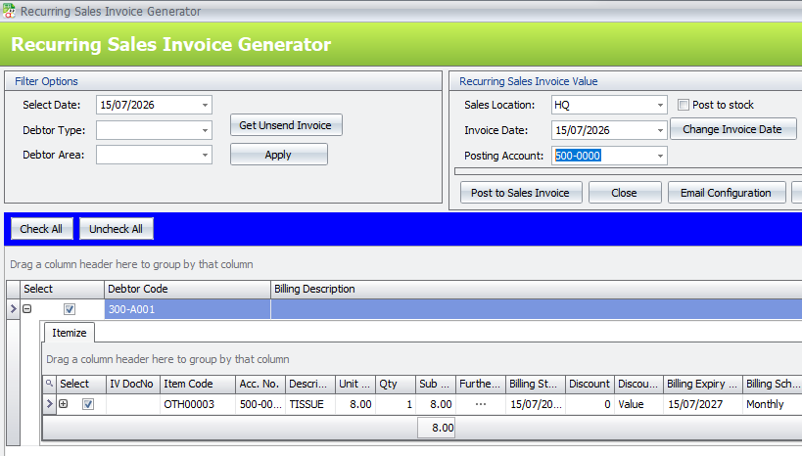The height and width of the screenshot is (456, 802).
Task: Sort by Billing Expiry column header
Action: [702, 384]
